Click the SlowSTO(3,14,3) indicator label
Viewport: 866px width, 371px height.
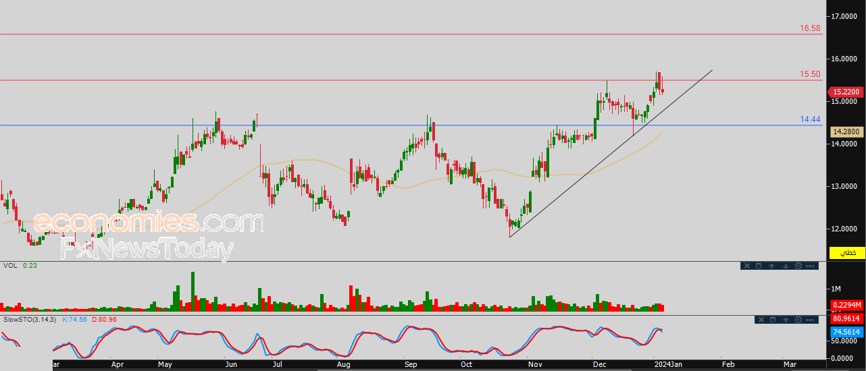[x=30, y=319]
